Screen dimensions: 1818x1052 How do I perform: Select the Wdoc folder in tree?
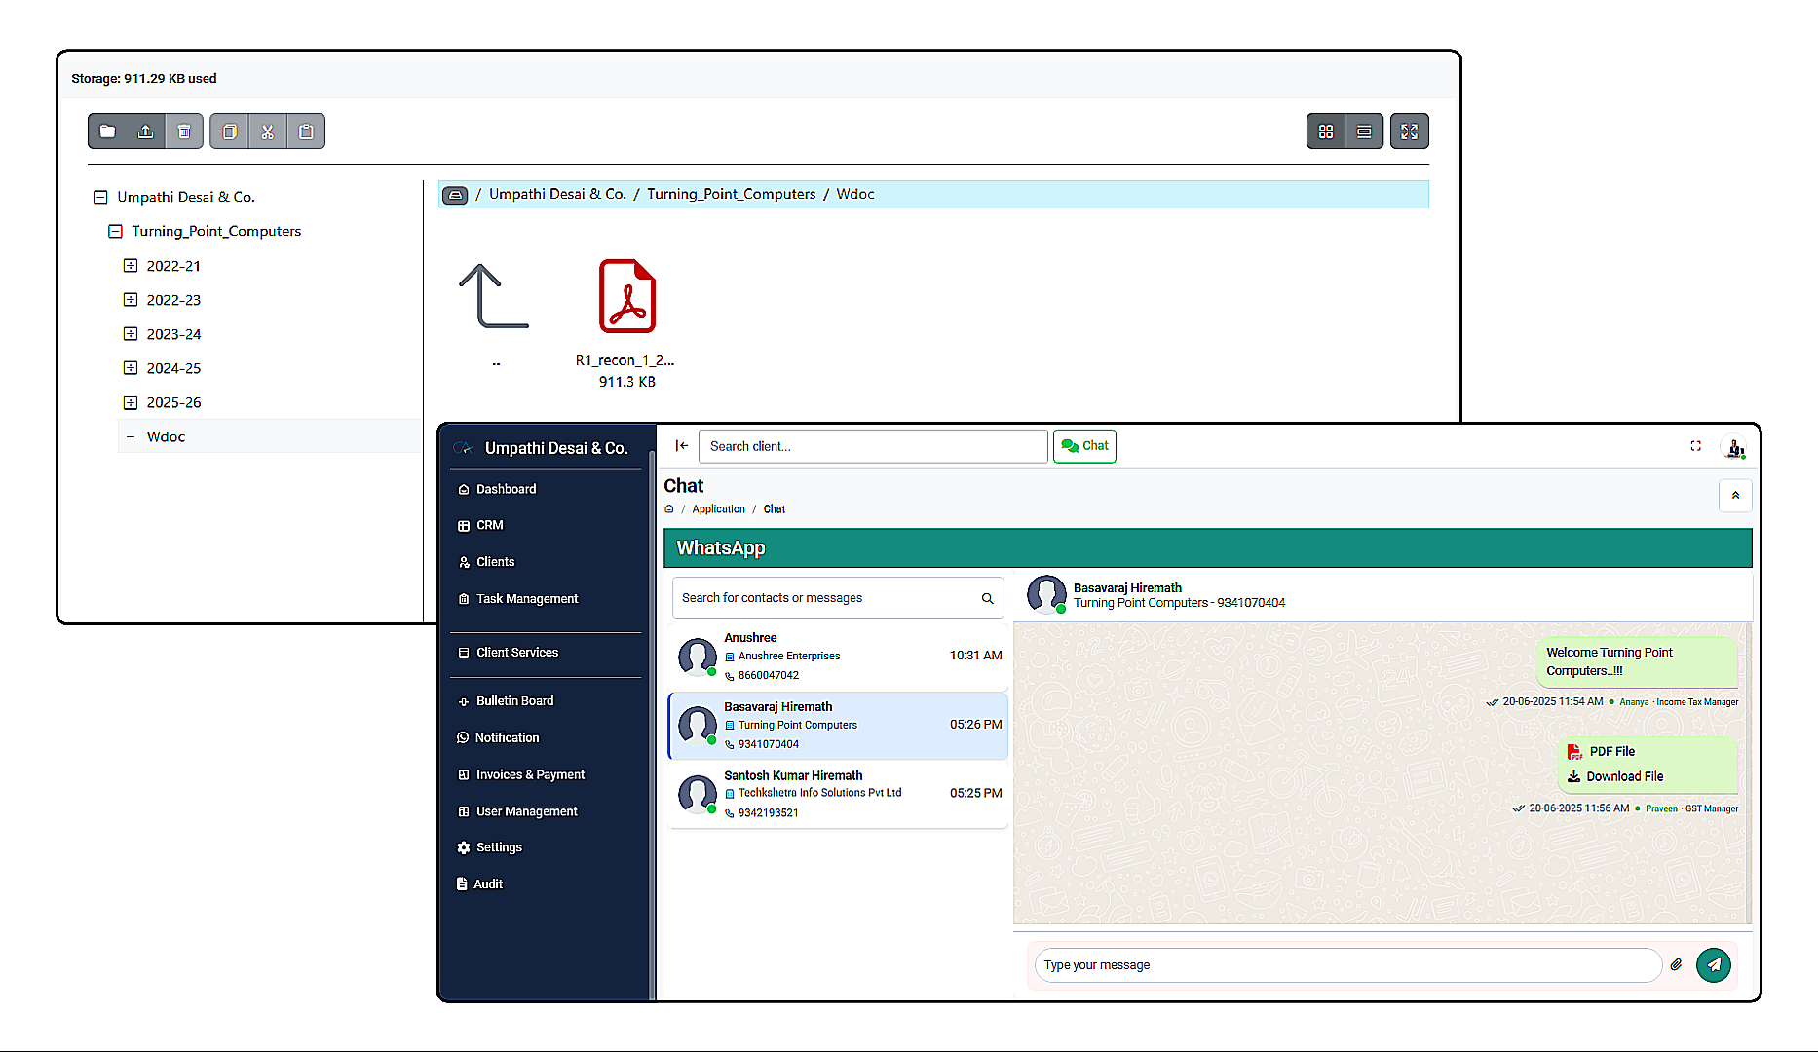click(269, 436)
